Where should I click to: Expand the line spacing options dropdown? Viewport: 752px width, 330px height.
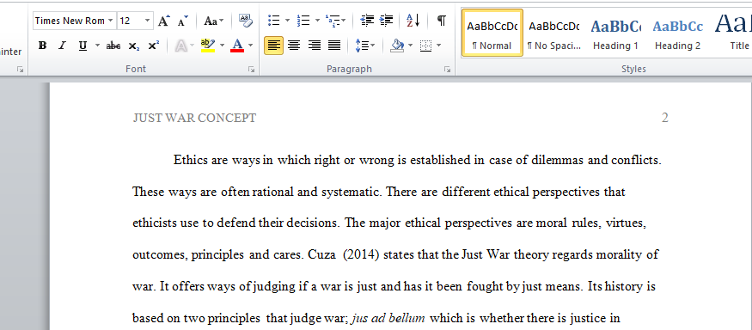click(373, 46)
